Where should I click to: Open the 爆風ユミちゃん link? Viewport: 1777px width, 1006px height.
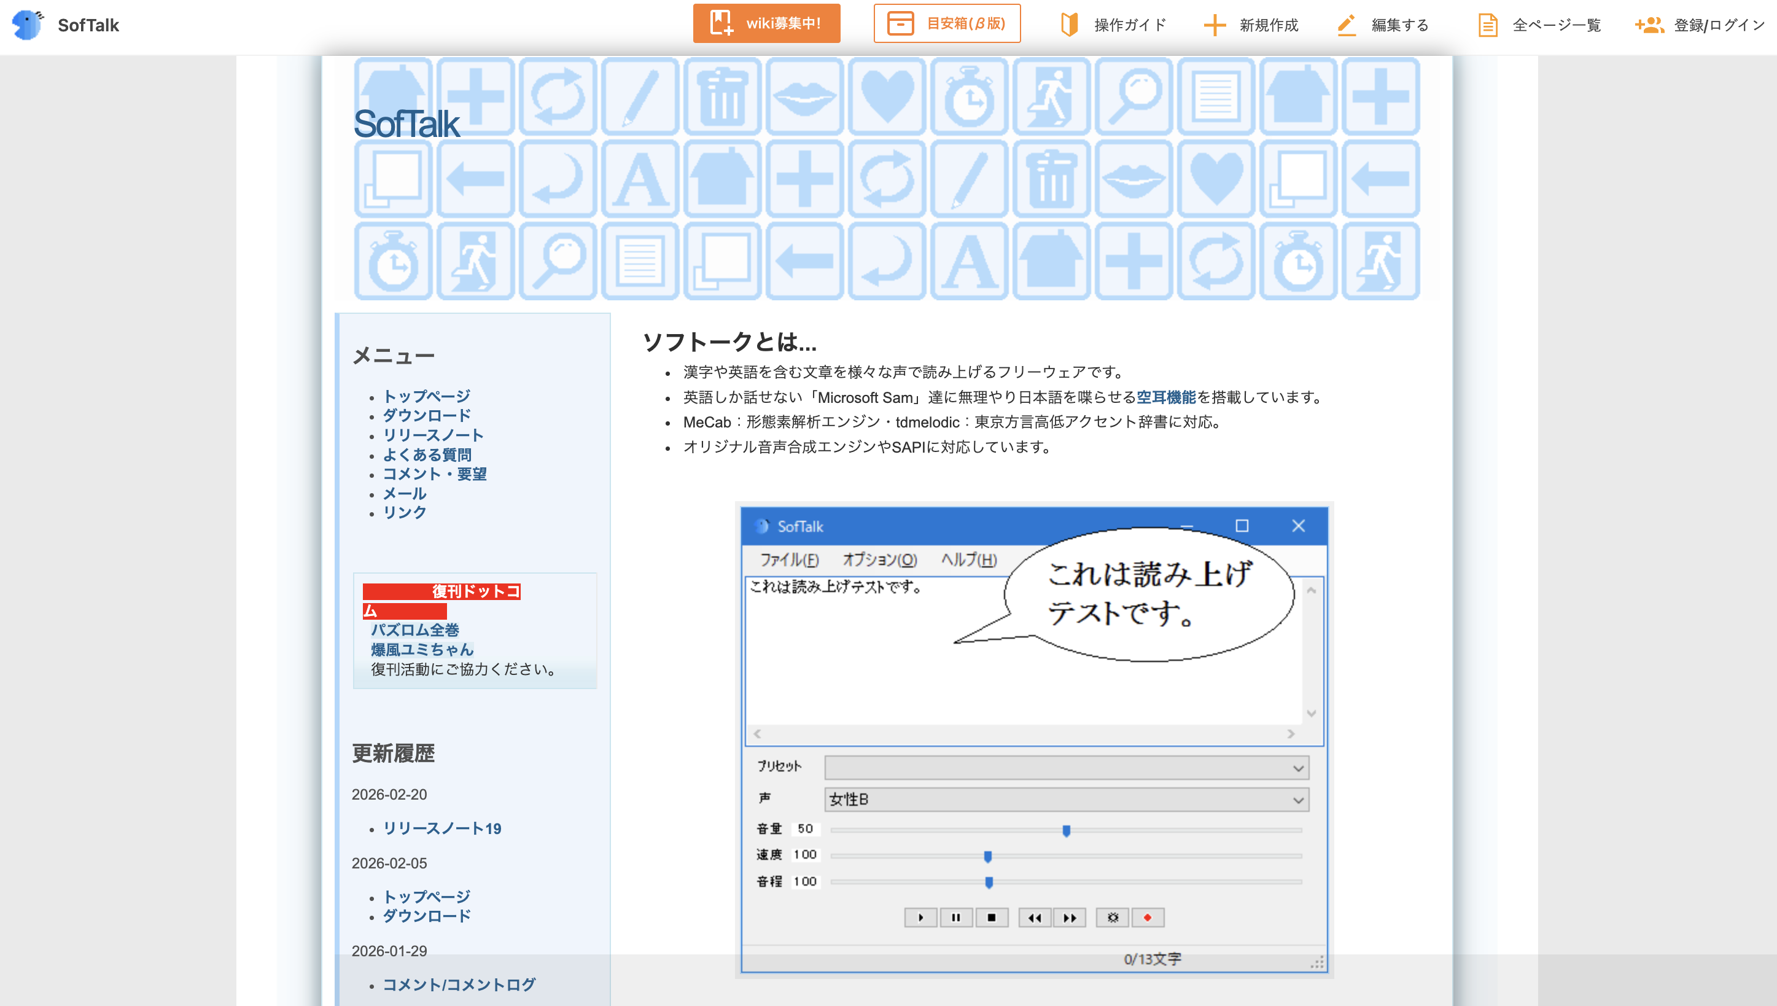click(422, 650)
